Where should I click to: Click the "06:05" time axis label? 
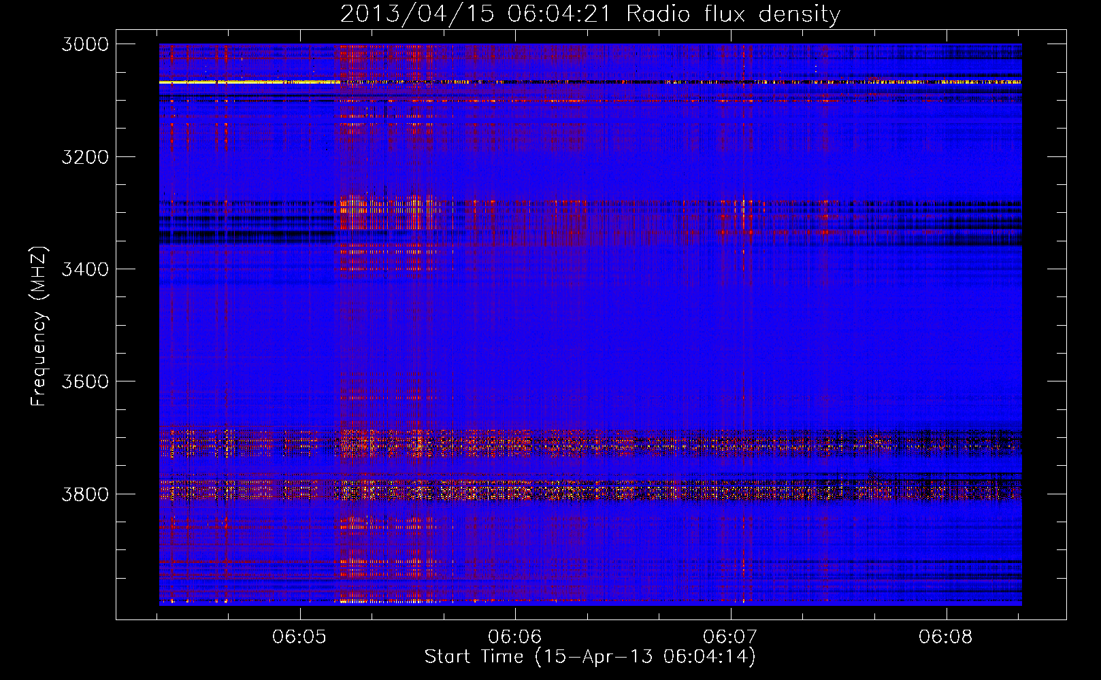coord(299,637)
